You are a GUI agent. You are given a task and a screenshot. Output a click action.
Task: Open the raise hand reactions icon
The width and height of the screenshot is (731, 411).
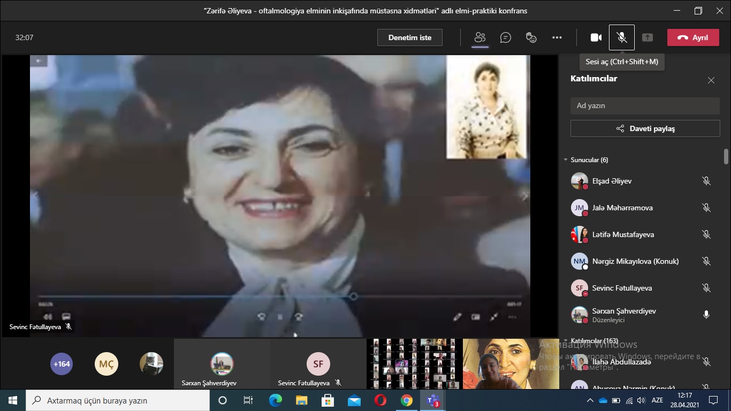pyautogui.click(x=531, y=37)
